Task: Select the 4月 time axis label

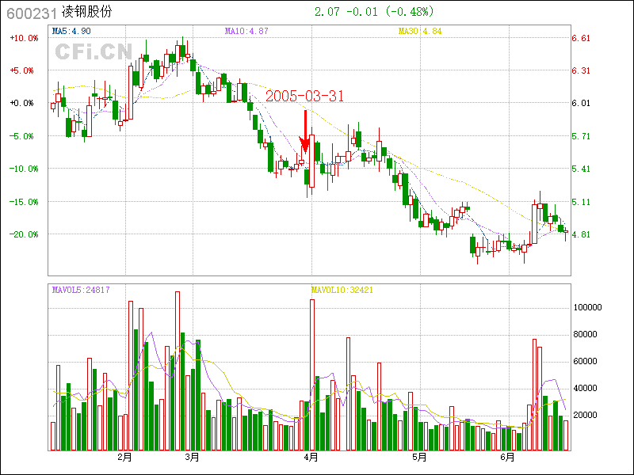Action: pos(311,458)
